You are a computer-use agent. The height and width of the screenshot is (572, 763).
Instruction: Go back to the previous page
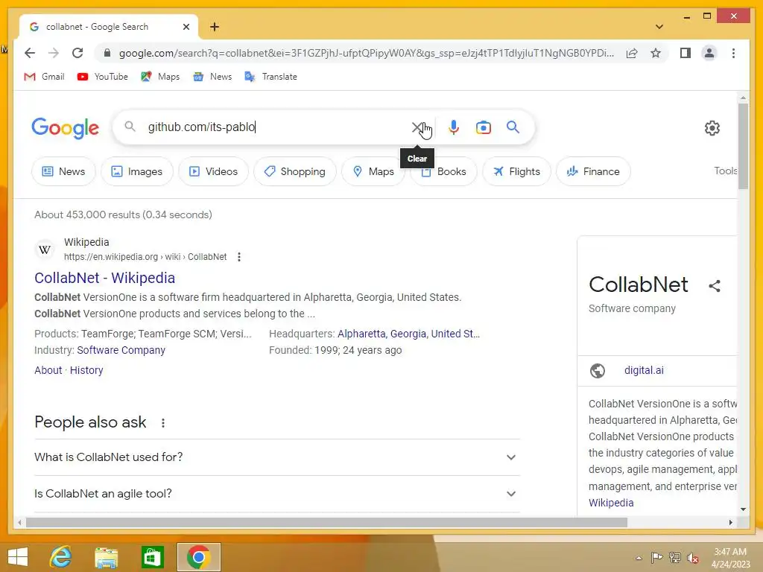[x=30, y=53]
